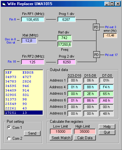The image size is (122, 150).
Task: Click the upper PD phase detector block
Action: tap(96, 27)
